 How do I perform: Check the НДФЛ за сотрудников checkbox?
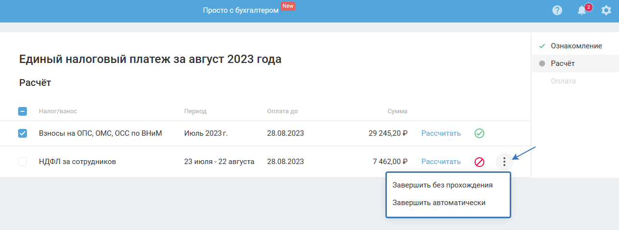pos(23,162)
